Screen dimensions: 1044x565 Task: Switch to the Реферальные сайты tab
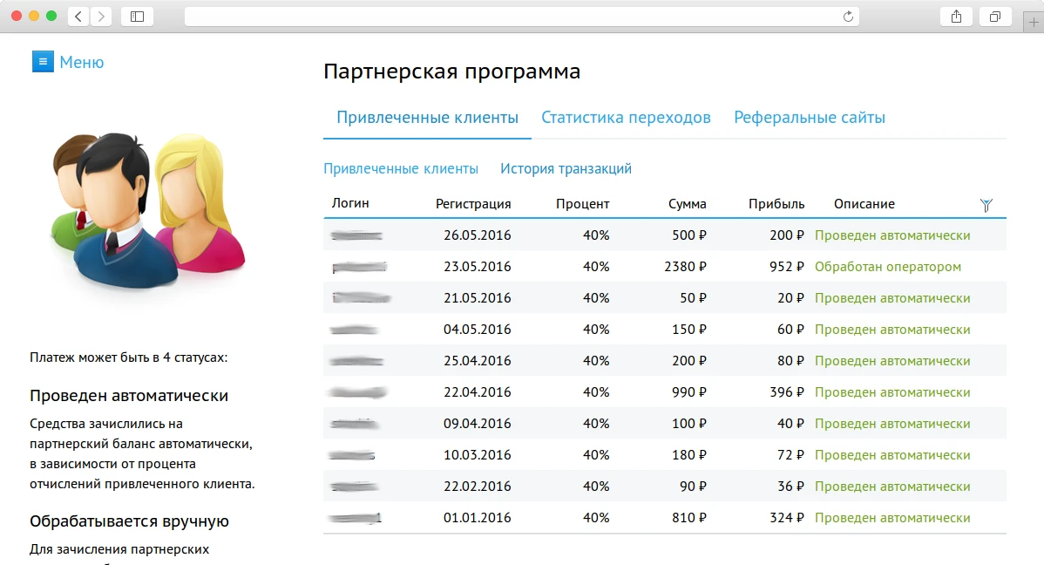click(x=809, y=117)
